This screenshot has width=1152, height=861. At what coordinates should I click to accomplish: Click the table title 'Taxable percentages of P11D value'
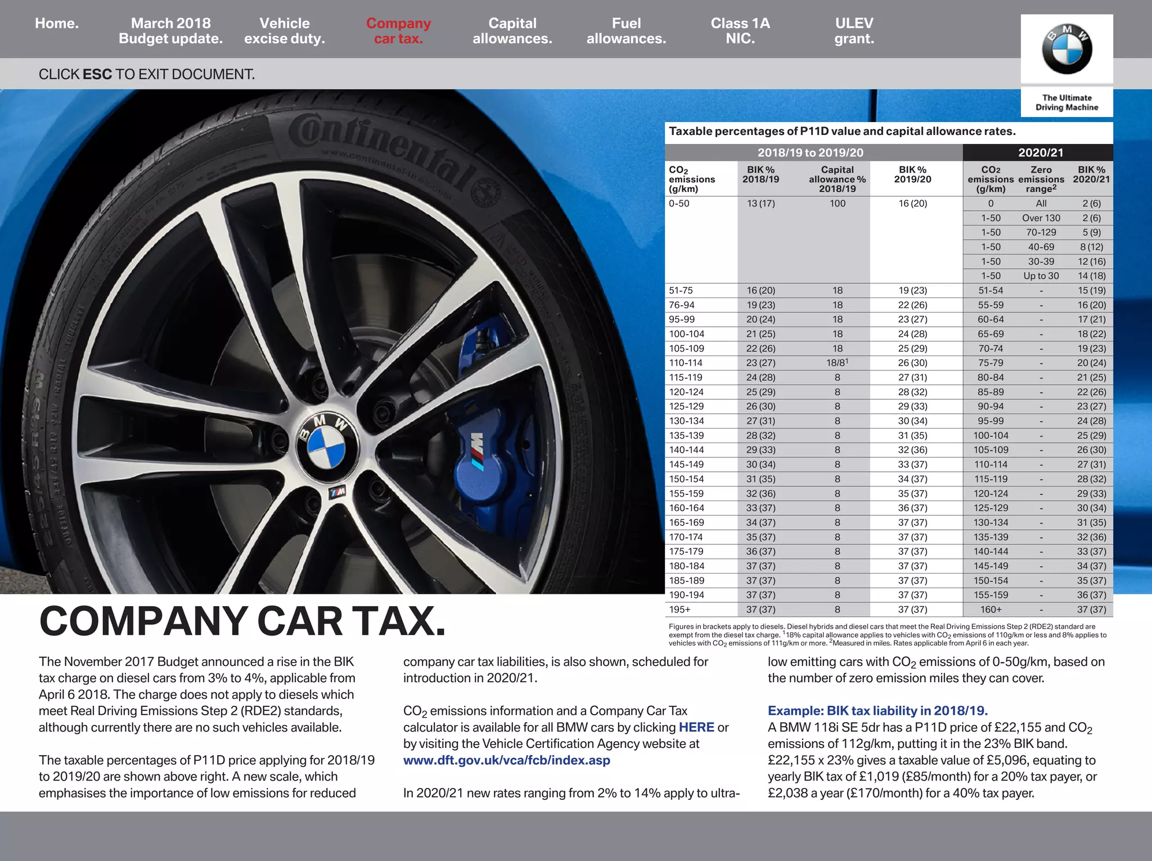click(842, 132)
